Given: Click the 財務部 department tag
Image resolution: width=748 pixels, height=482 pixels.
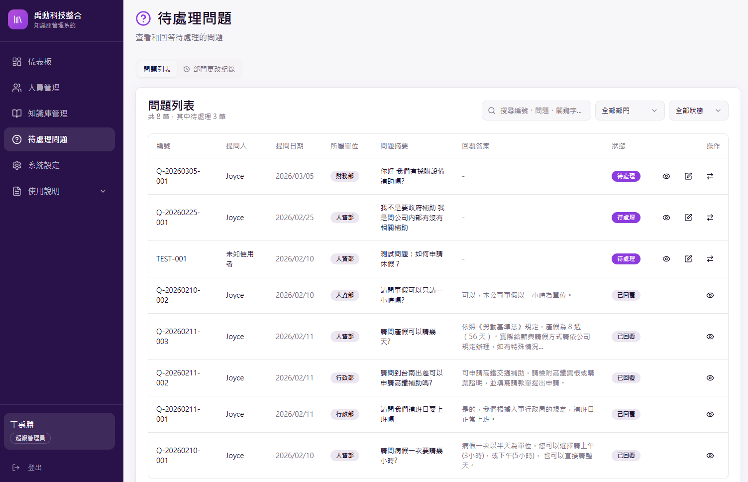Looking at the screenshot, I should [344, 176].
